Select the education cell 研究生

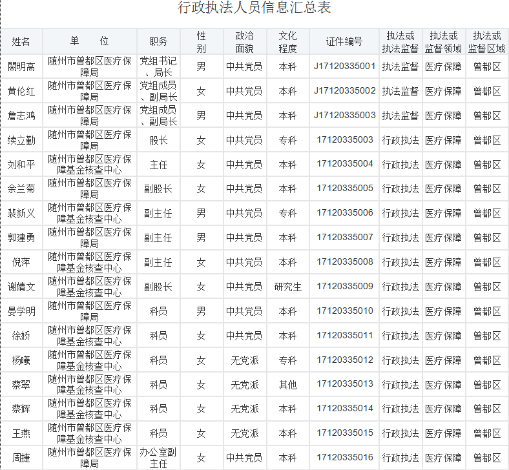pos(287,287)
